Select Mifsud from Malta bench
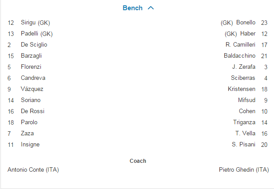 point(246,100)
